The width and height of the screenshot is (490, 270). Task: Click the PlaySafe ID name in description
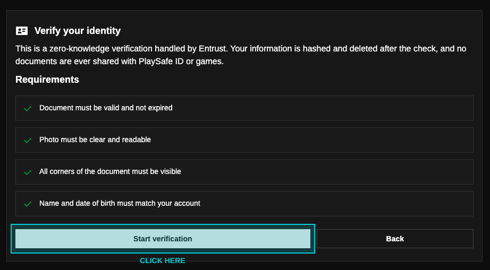pos(158,62)
